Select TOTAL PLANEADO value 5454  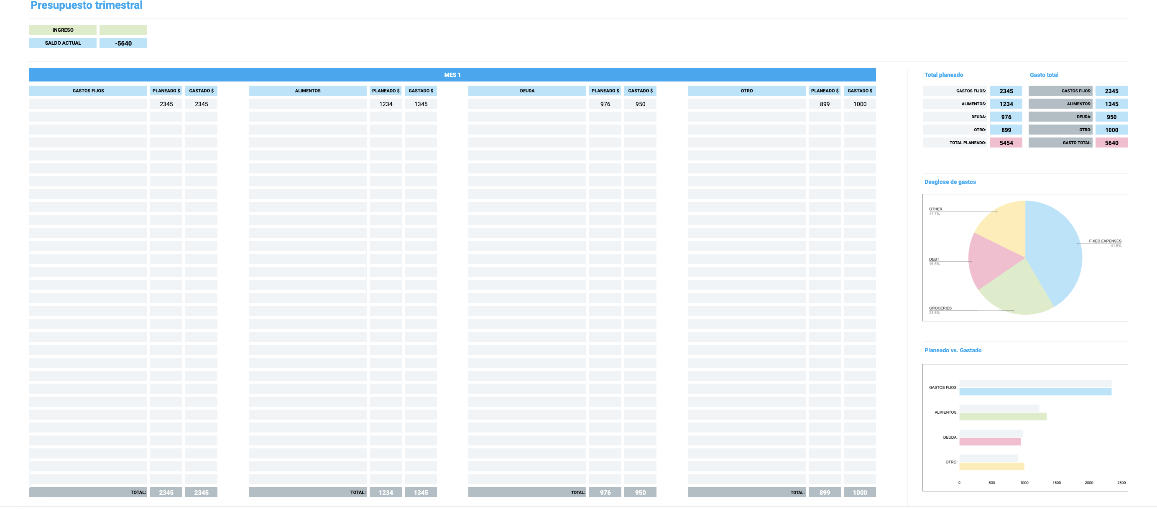point(1006,143)
